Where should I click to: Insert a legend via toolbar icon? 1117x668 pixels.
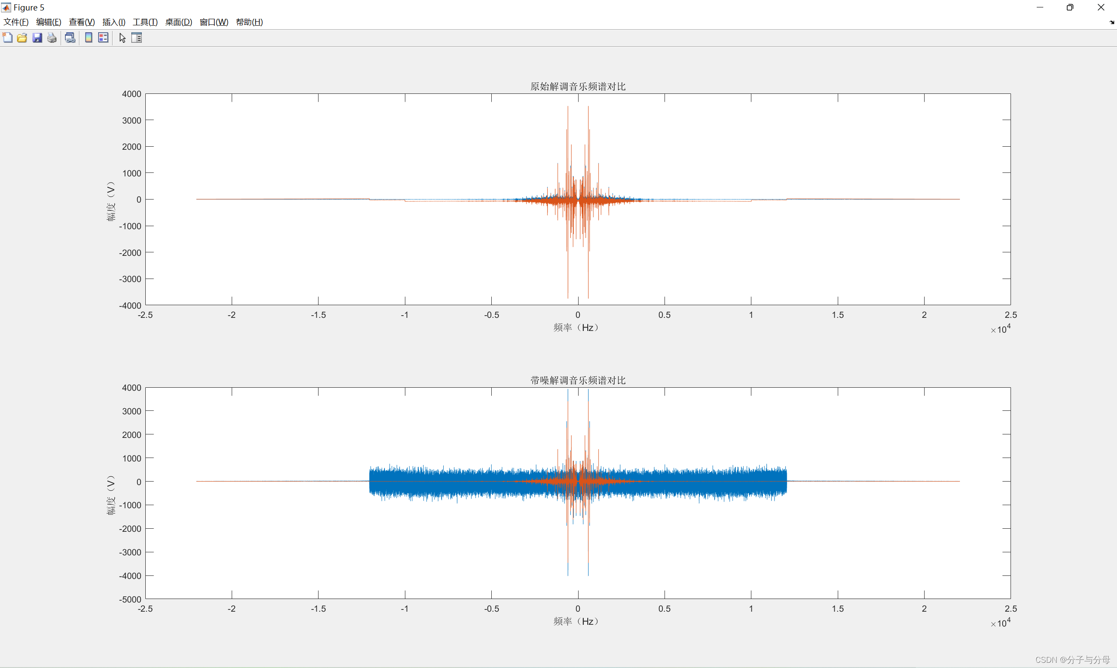tap(103, 38)
